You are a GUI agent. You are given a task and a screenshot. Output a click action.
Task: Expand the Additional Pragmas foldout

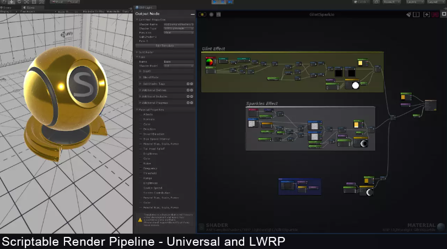[x=140, y=103]
